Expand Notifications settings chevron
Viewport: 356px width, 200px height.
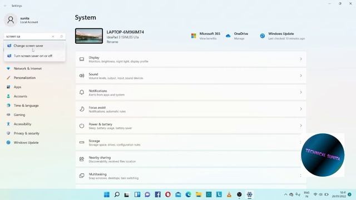(301, 93)
